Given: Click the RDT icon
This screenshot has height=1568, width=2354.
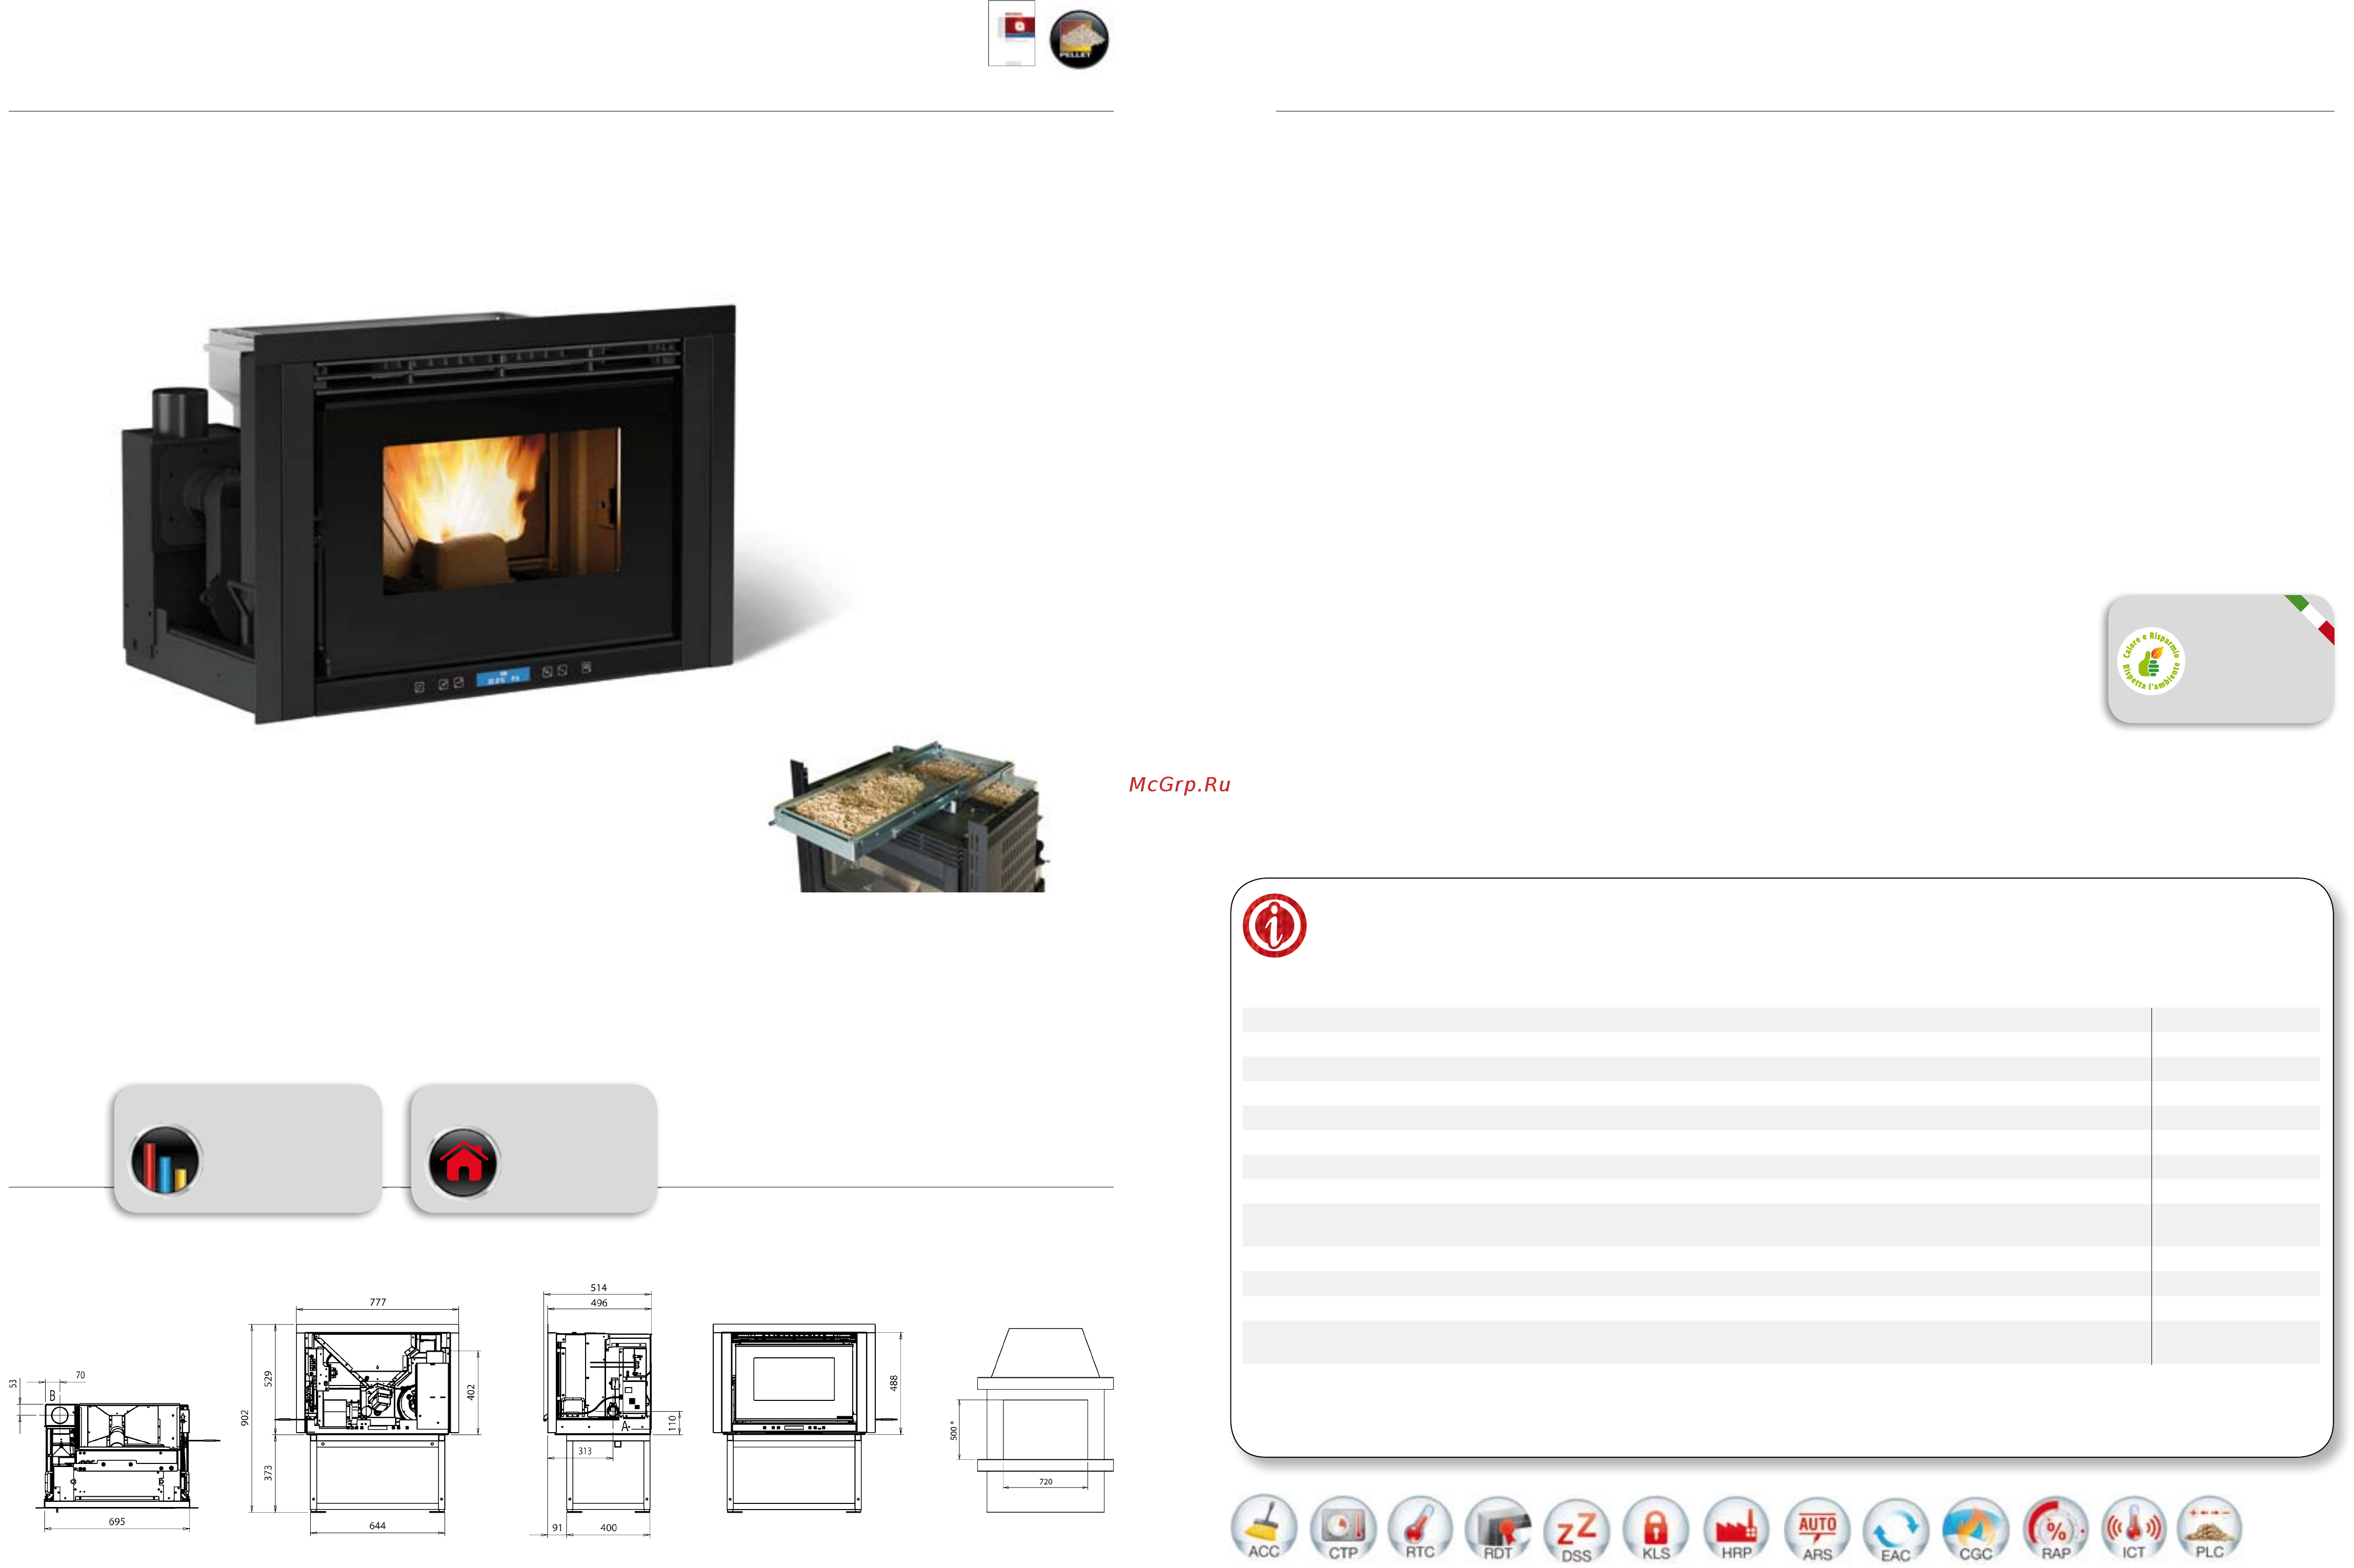Looking at the screenshot, I should pos(1498,1528).
